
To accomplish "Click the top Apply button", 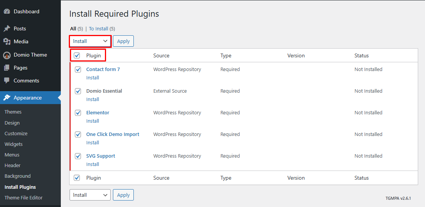I will [123, 41].
